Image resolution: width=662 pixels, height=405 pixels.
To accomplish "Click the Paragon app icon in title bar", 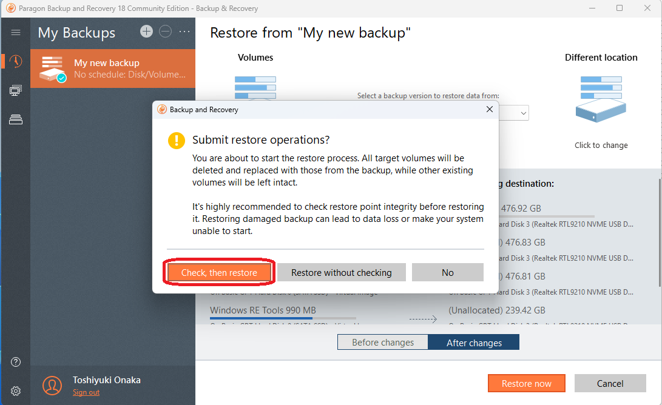I will click(x=11, y=8).
